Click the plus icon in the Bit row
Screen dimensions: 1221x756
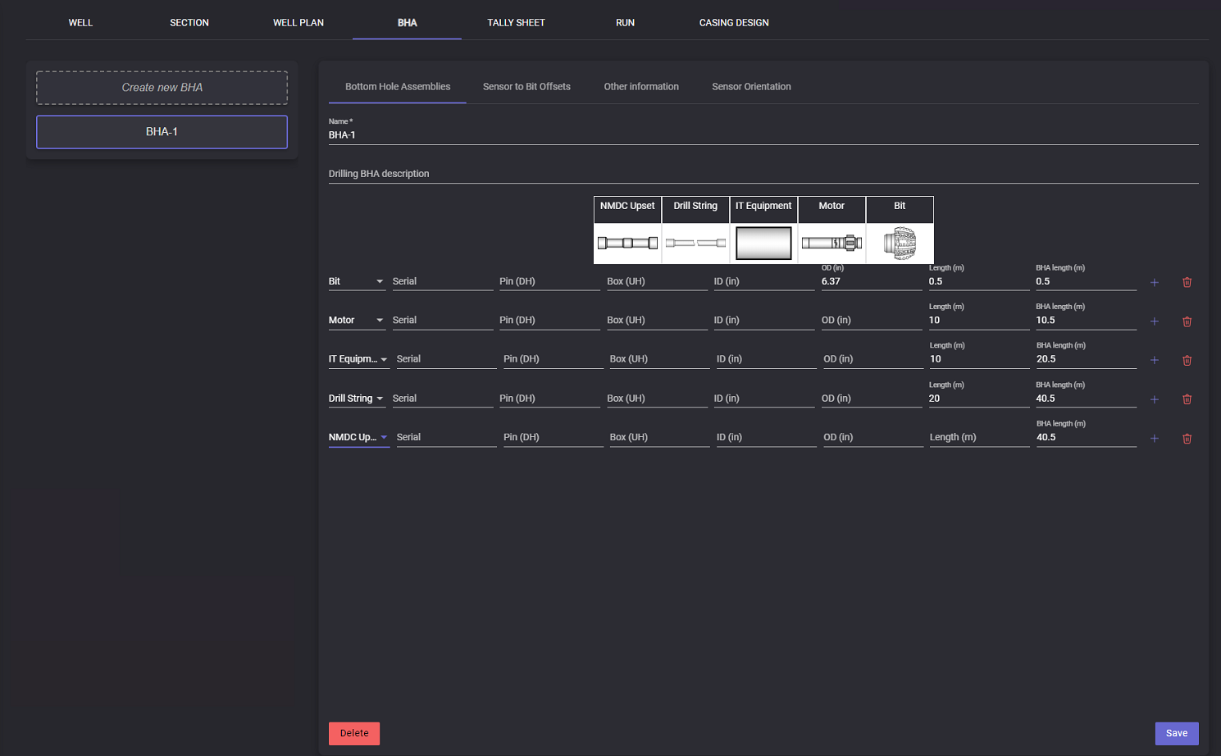point(1154,282)
